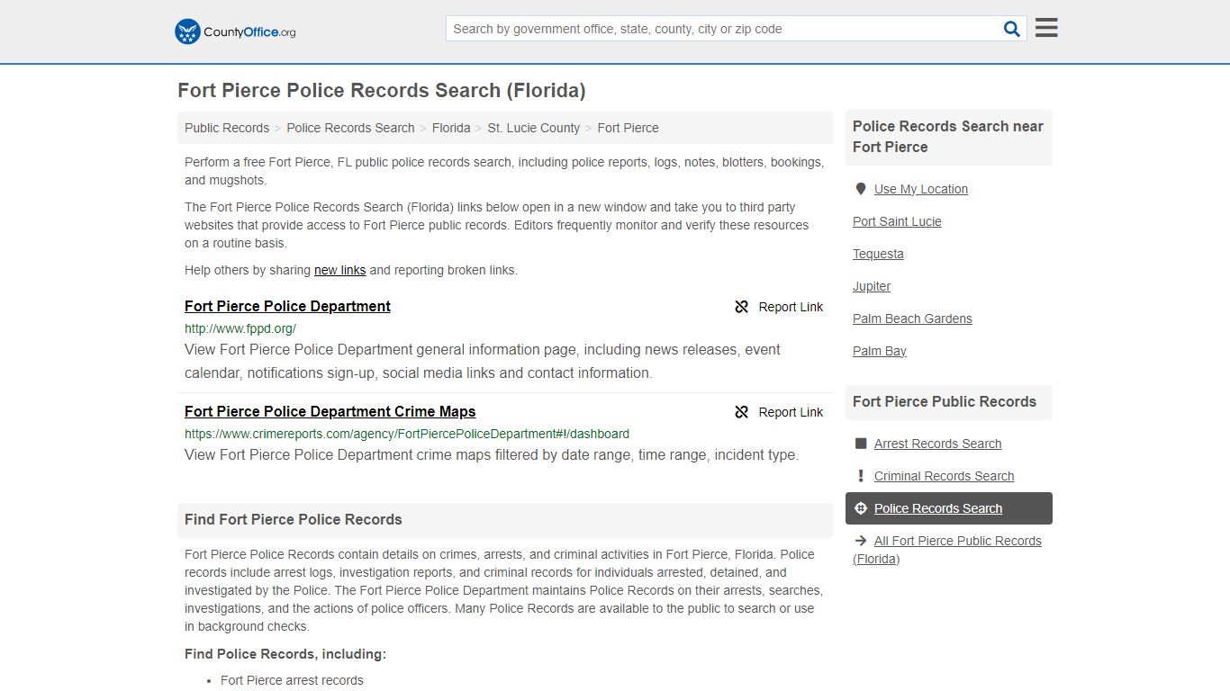Click Crime Maps Report Link icon
The height and width of the screenshot is (691, 1230).
coord(742,412)
